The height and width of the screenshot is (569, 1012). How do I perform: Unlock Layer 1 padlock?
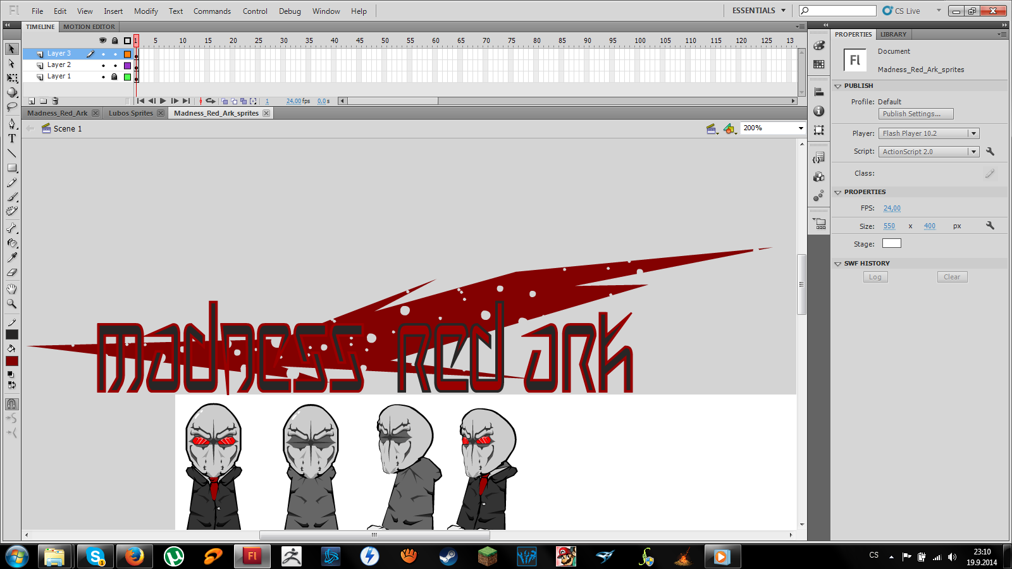tap(114, 76)
